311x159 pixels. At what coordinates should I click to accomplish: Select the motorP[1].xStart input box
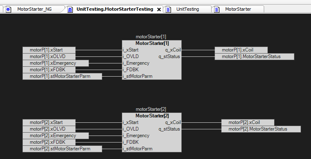(x=49, y=50)
